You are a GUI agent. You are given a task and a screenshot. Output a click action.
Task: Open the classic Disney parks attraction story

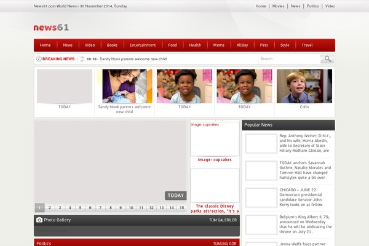click(x=215, y=208)
